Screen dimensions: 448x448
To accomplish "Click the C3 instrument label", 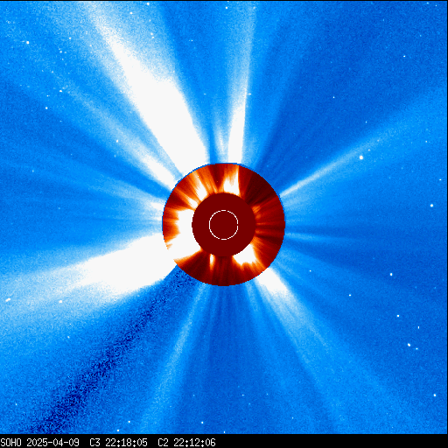I will (x=94, y=443).
